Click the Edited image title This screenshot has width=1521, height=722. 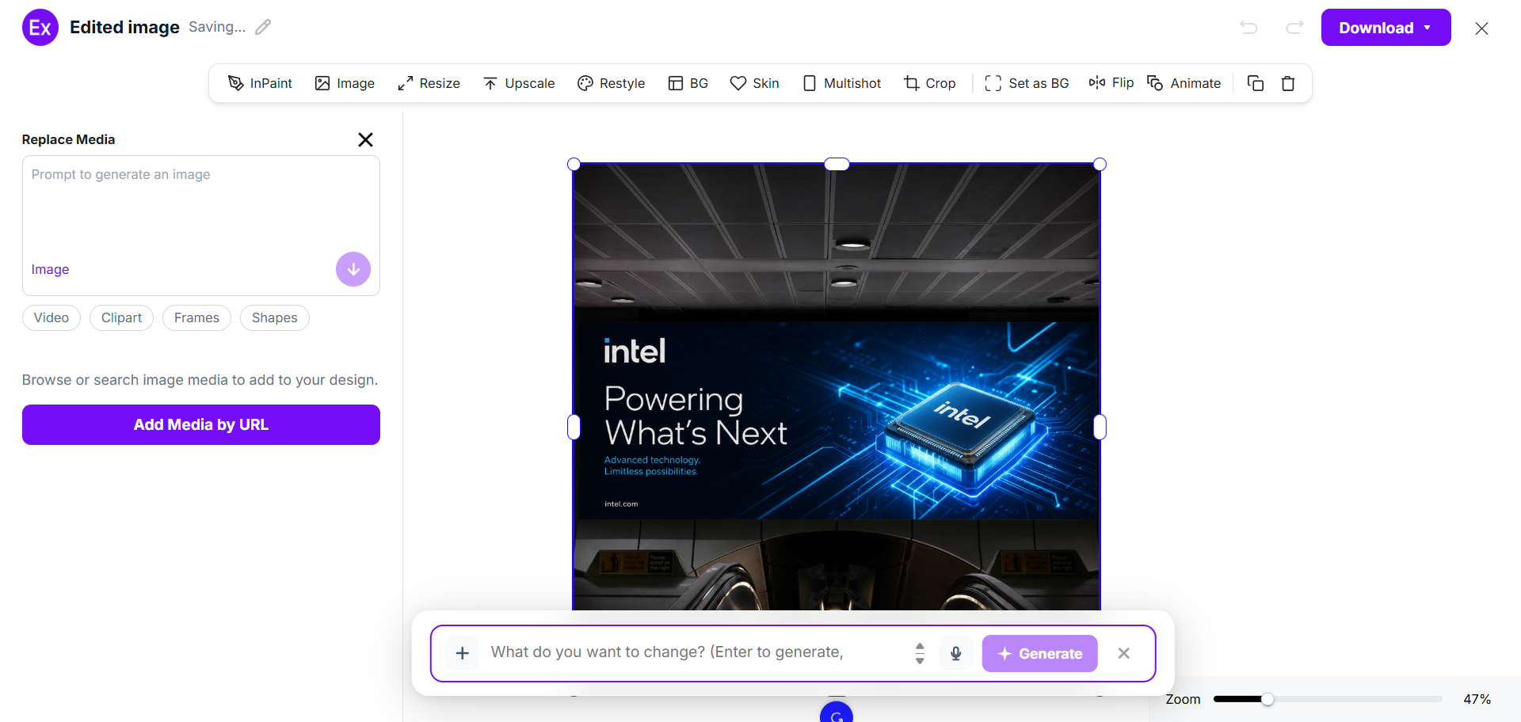(124, 27)
